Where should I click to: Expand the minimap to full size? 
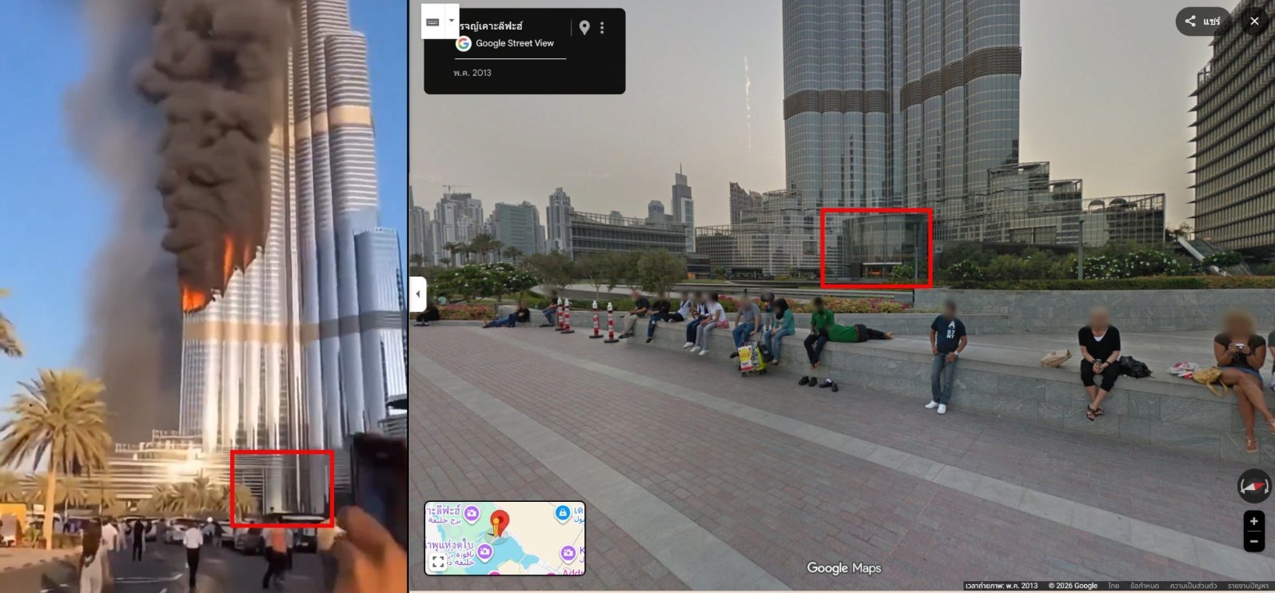pyautogui.click(x=438, y=562)
